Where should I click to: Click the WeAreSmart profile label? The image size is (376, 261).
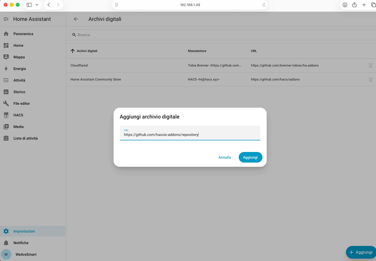[26, 254]
